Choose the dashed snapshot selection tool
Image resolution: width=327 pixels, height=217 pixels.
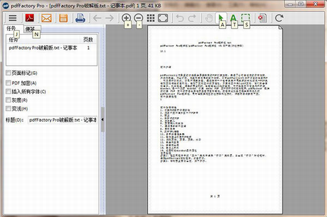click(246, 18)
